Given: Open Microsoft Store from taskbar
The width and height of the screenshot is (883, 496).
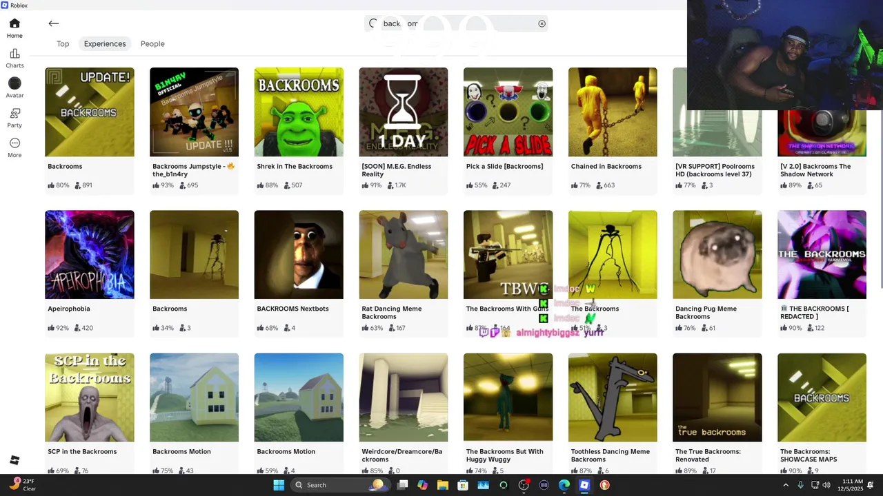Looking at the screenshot, I should [463, 485].
